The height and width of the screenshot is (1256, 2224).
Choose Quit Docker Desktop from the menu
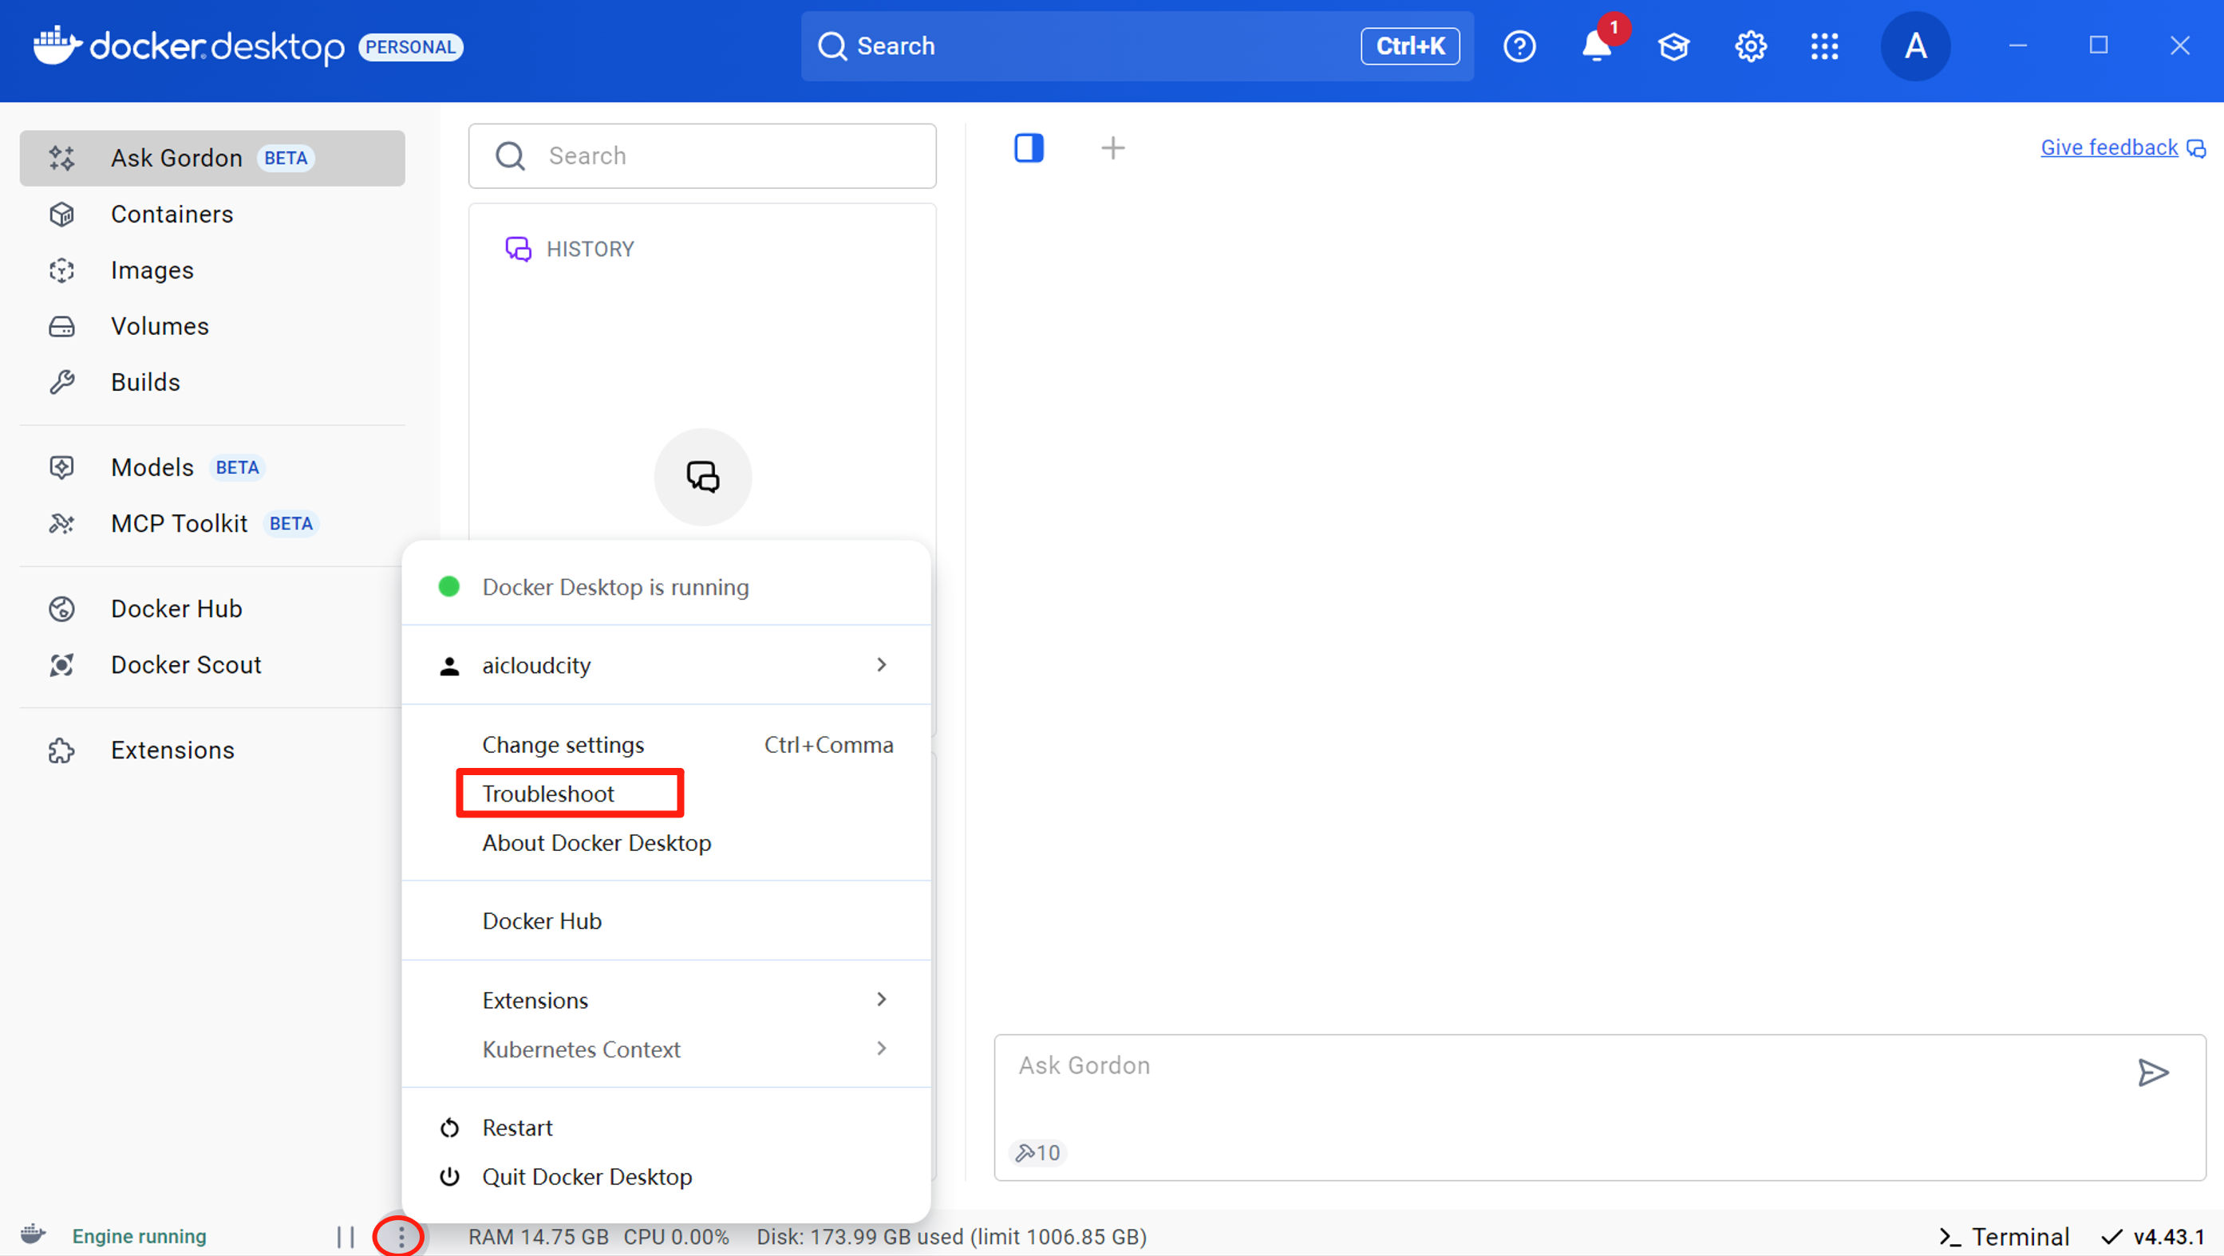587,1176
